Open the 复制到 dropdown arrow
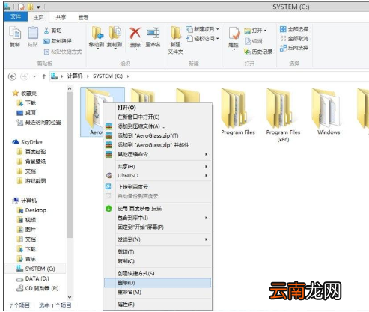This screenshot has height=312, width=369. [115, 49]
